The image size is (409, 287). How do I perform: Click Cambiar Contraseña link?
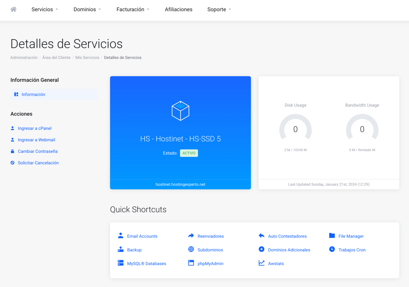[x=38, y=151]
